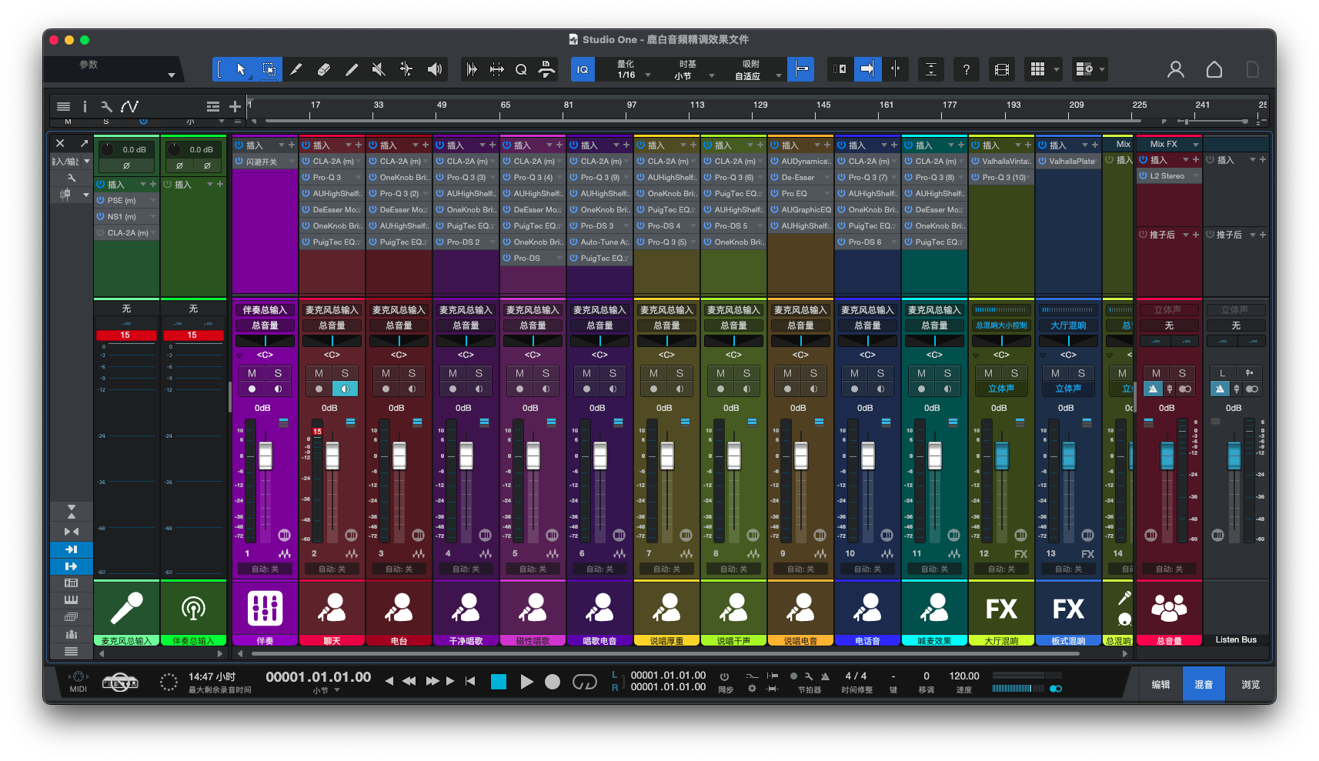Toggle the Loop button in transport
1319x761 pixels.
coord(584,682)
